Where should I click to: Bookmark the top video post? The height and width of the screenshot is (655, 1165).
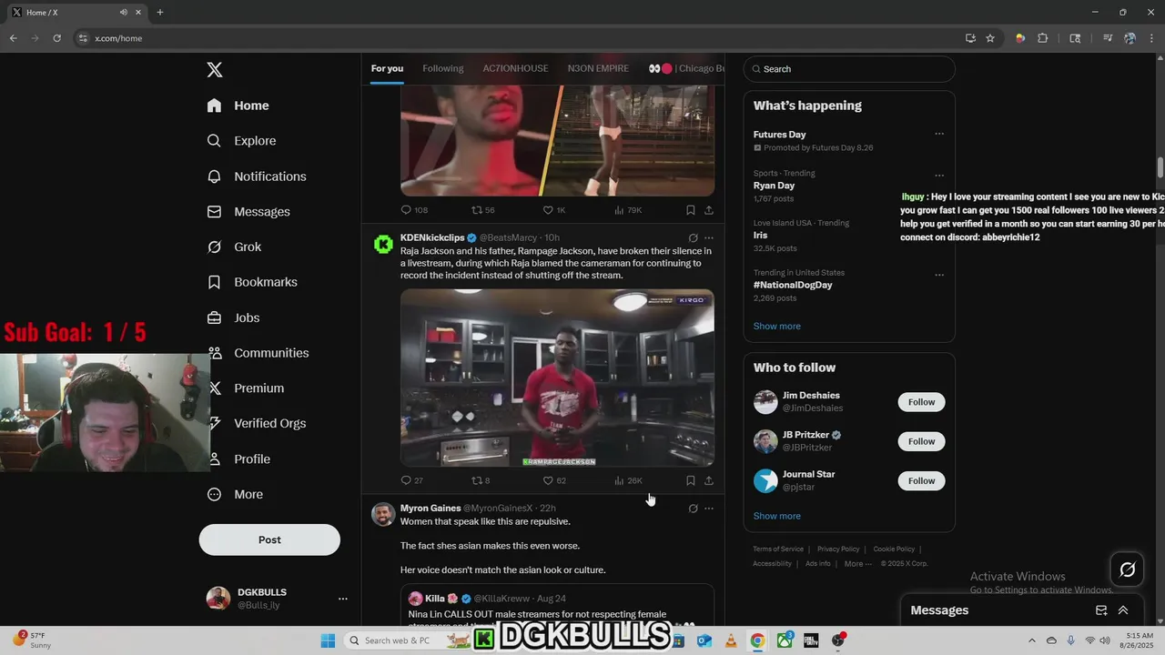[x=691, y=210]
